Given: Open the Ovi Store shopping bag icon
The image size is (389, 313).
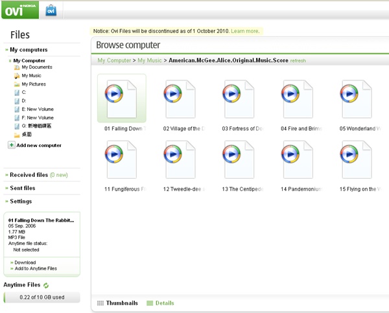Looking at the screenshot, I should click(51, 10).
